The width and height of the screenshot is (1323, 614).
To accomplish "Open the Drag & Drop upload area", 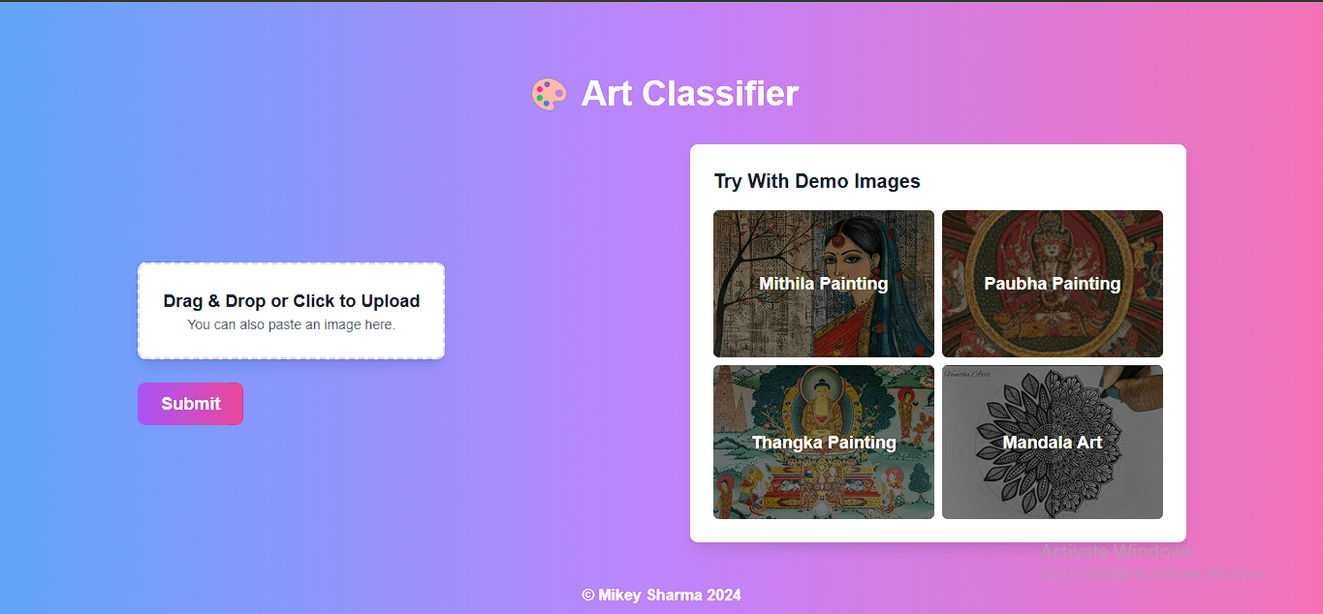I will (x=291, y=311).
